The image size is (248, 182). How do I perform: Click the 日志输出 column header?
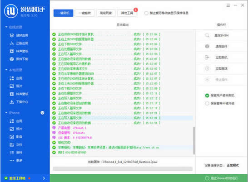[x=123, y=25]
